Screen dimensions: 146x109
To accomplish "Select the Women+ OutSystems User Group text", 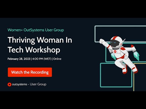I will pos(36,30).
